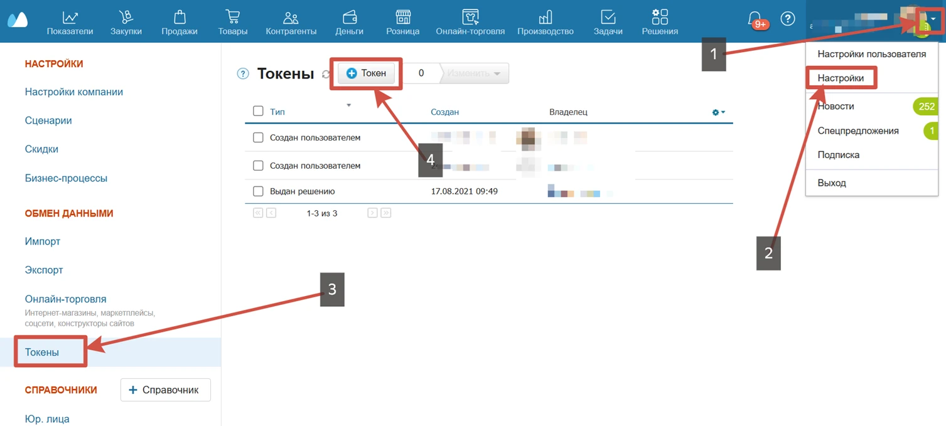
Task: Expand the Изменить dropdown button
Action: [x=475, y=73]
